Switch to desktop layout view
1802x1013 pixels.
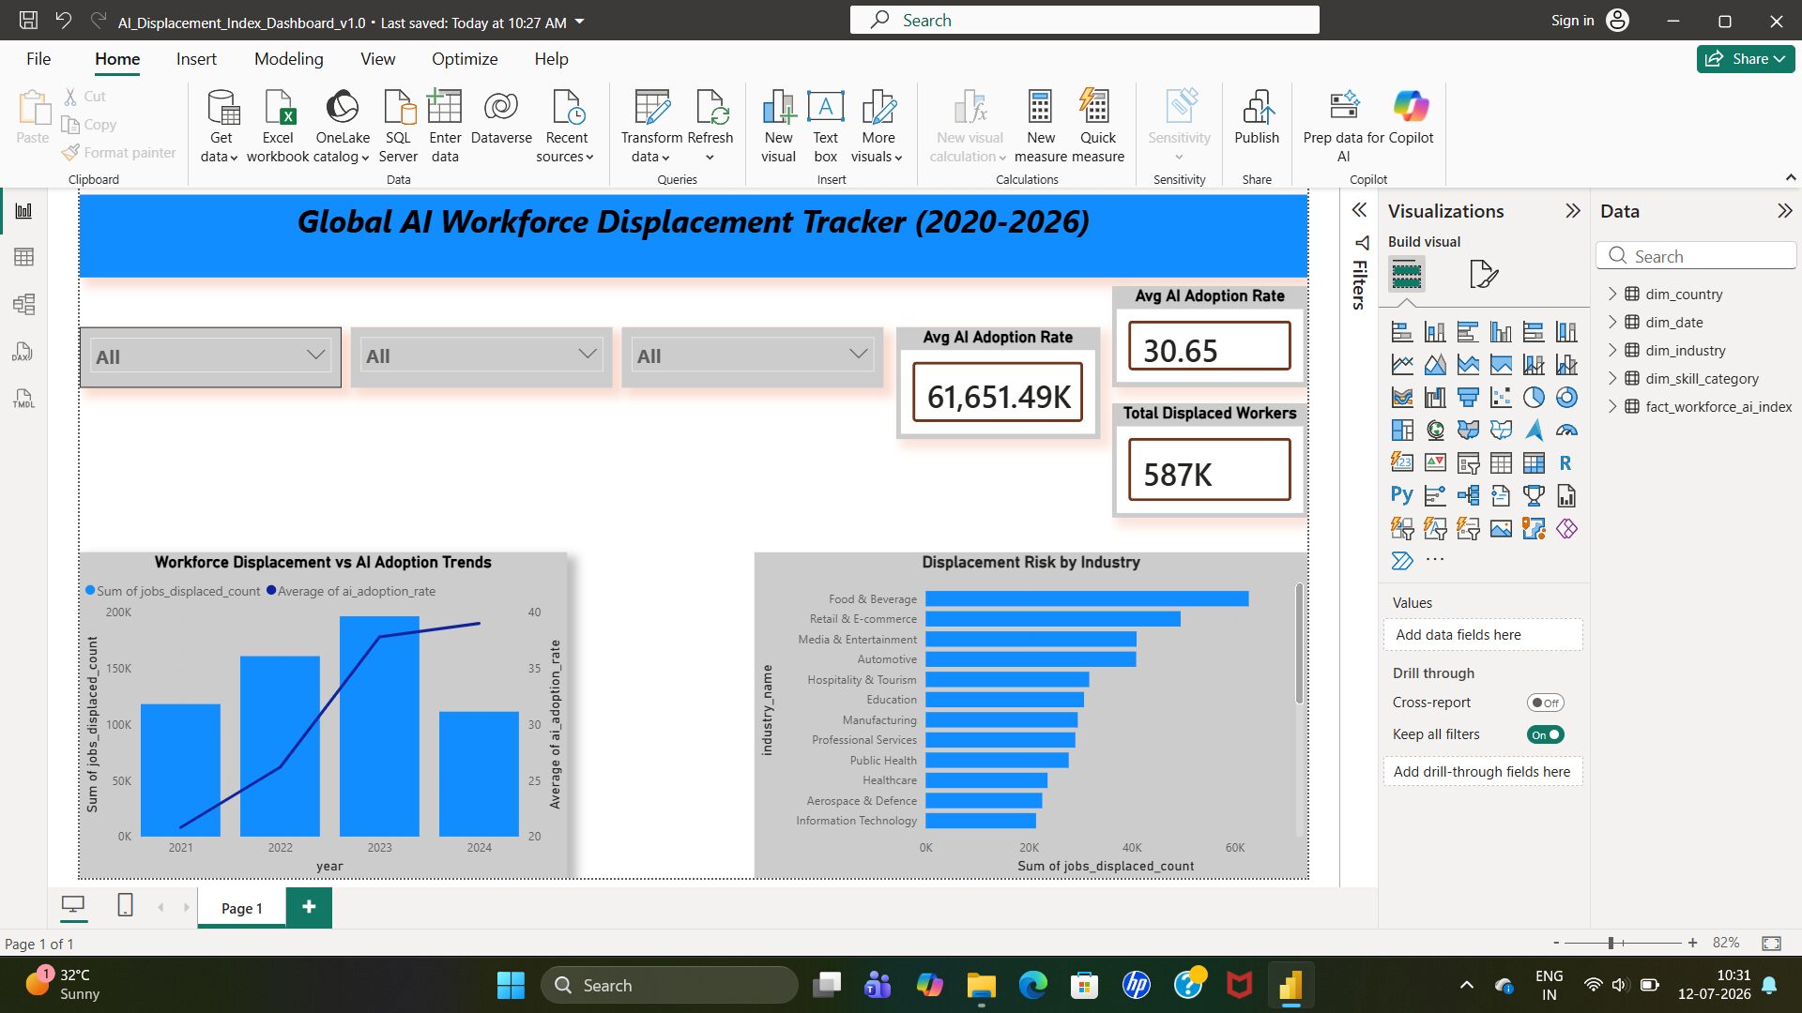click(72, 905)
